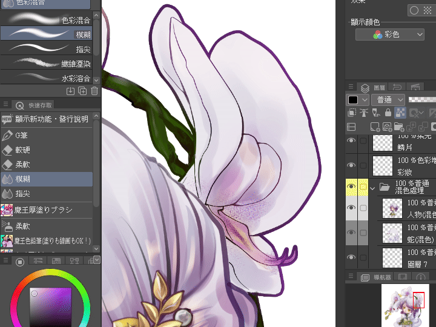The width and height of the screenshot is (436, 327).
Task: Choose G筆 in quick access
Action: pyautogui.click(x=47, y=136)
